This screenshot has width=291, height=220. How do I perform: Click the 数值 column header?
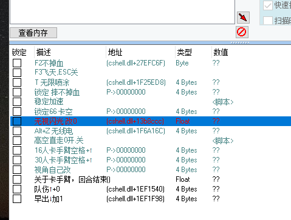click(221, 53)
